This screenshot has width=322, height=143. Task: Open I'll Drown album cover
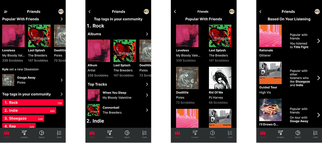[x=270, y=110]
